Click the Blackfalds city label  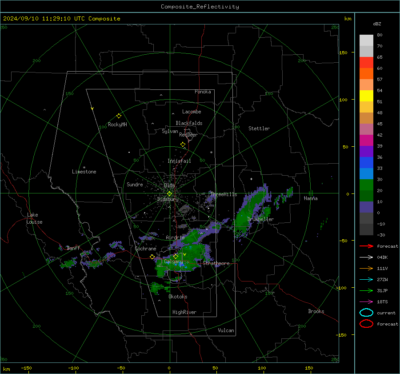tap(189, 123)
